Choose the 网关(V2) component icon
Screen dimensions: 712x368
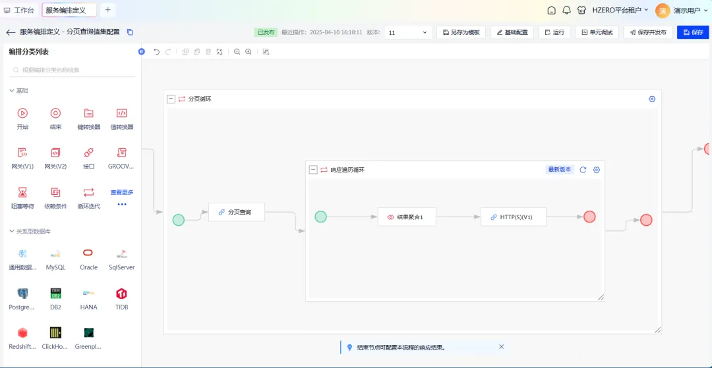pyautogui.click(x=55, y=152)
